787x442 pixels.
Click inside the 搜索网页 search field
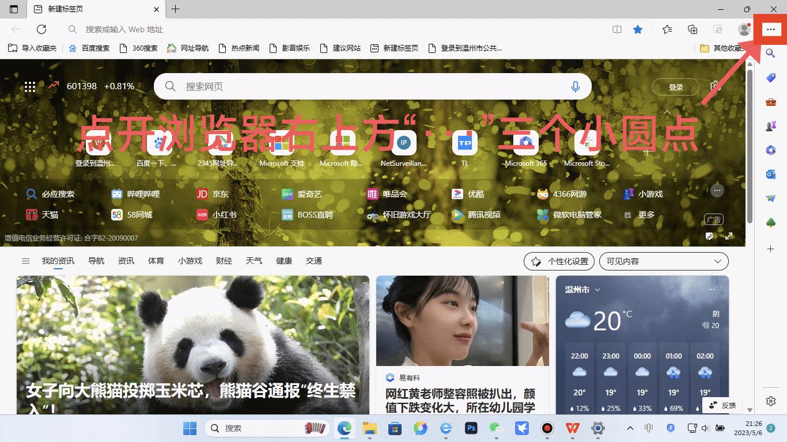pyautogui.click(x=346, y=86)
